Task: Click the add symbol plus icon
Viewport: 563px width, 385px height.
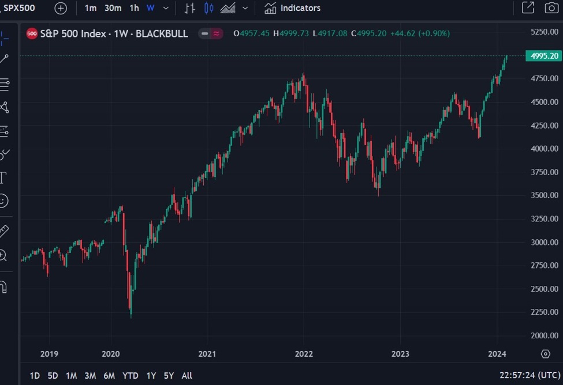Action: 61,8
